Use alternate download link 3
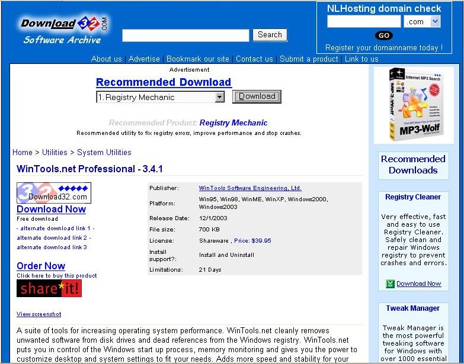Viewport: 464px width, 364px height. (x=52, y=247)
